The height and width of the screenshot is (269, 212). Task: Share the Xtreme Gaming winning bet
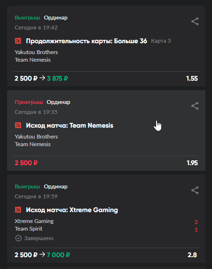(x=195, y=190)
